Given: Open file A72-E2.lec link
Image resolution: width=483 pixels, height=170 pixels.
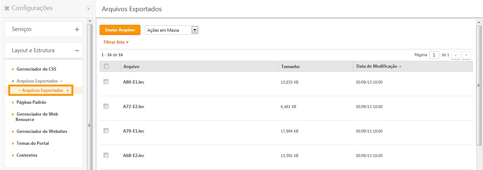Looking at the screenshot, I should tap(134, 107).
